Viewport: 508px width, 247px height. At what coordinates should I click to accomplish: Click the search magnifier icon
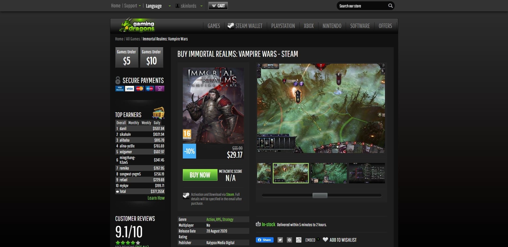390,6
